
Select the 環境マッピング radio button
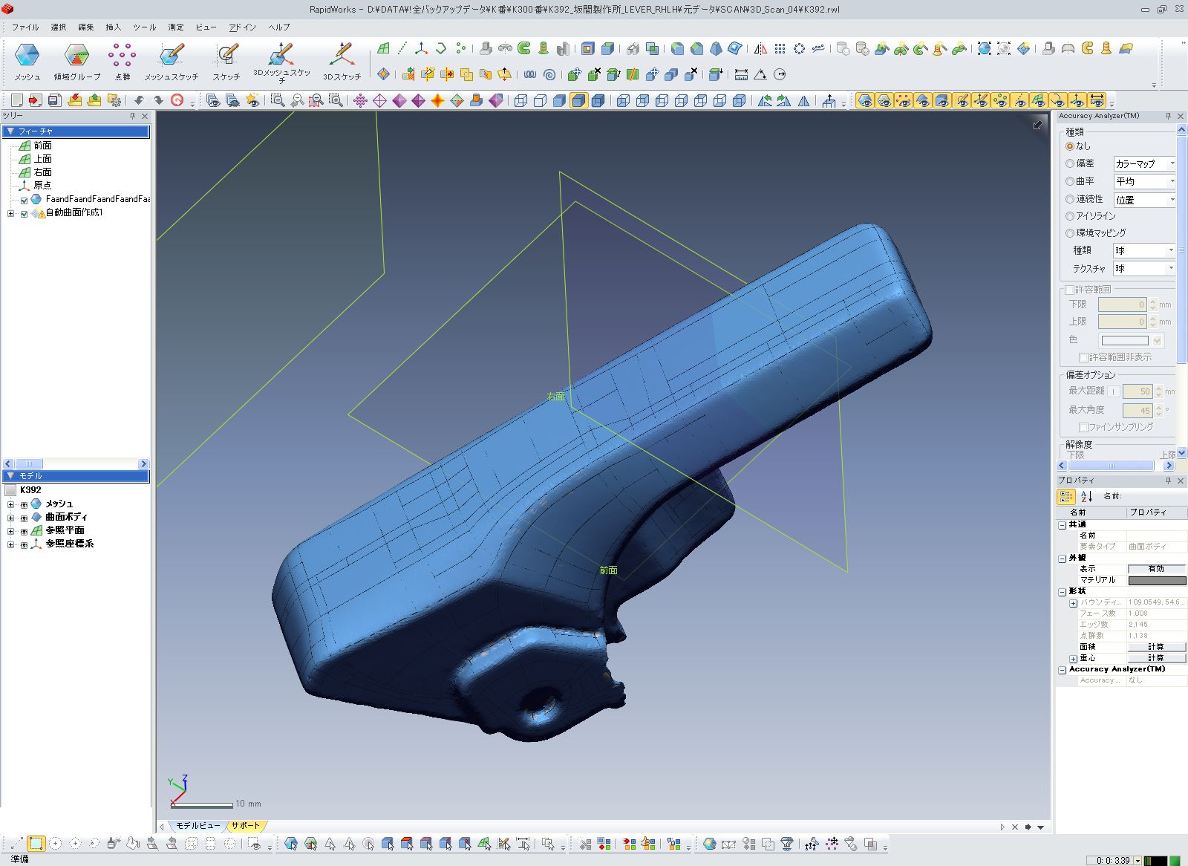tap(1070, 233)
